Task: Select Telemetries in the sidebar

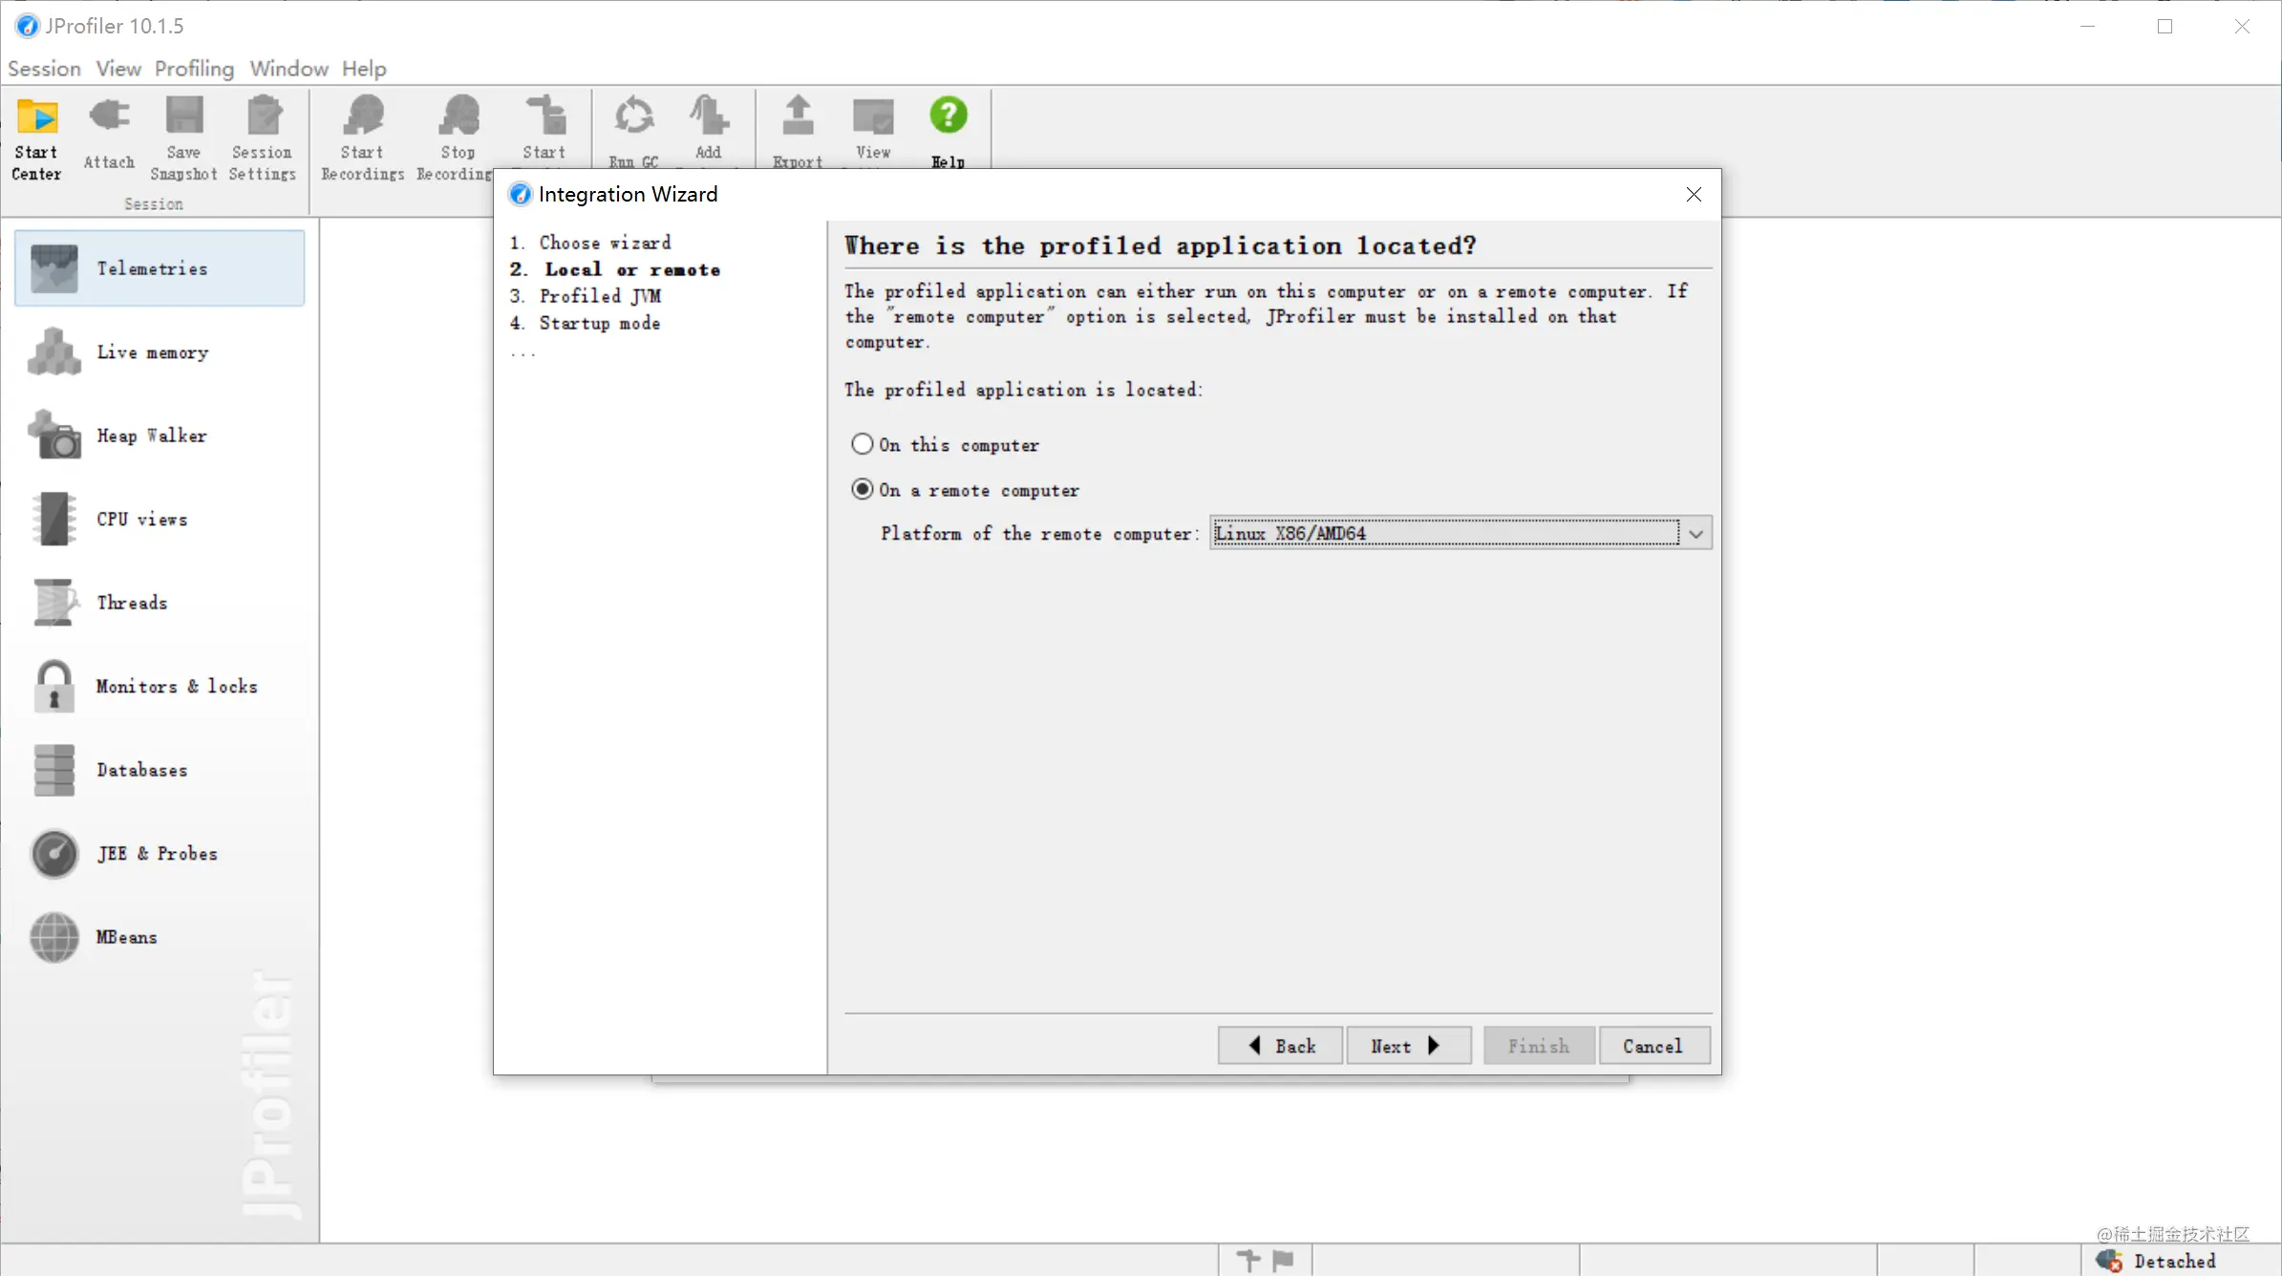Action: click(x=160, y=268)
